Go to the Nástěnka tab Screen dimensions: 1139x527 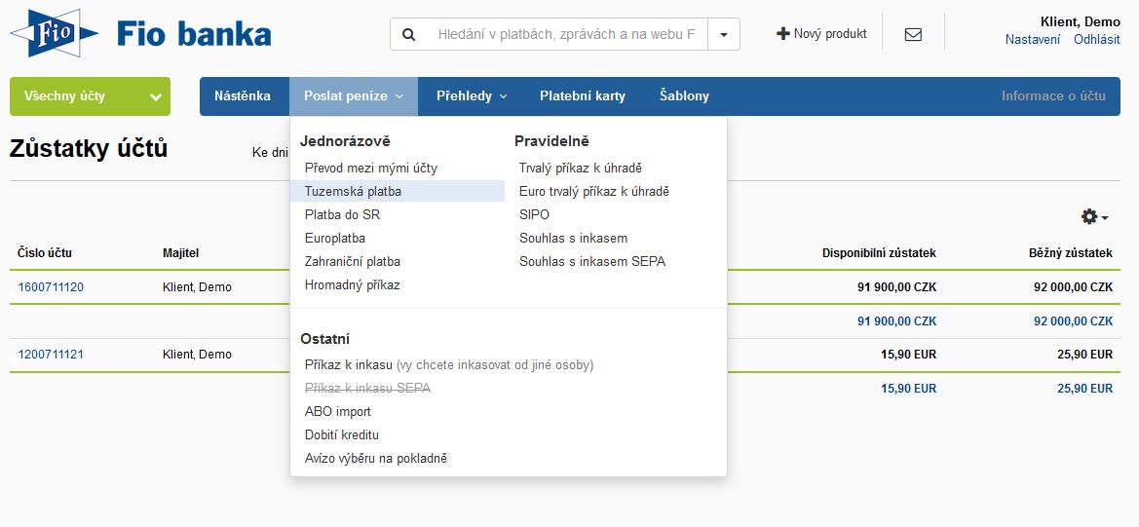click(x=243, y=95)
